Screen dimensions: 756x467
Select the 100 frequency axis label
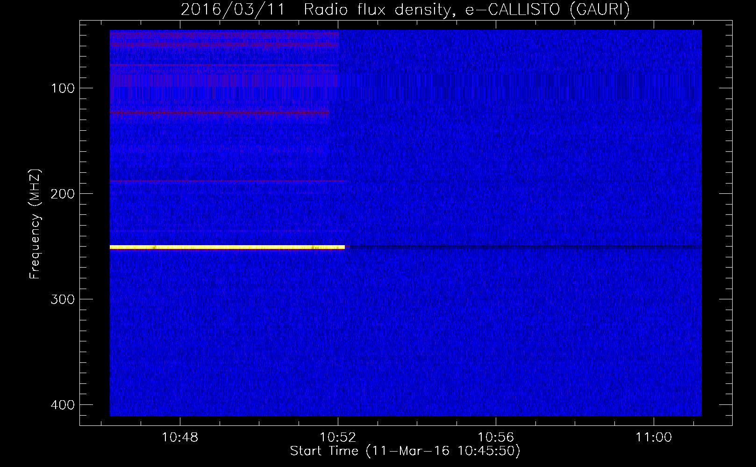[x=63, y=88]
